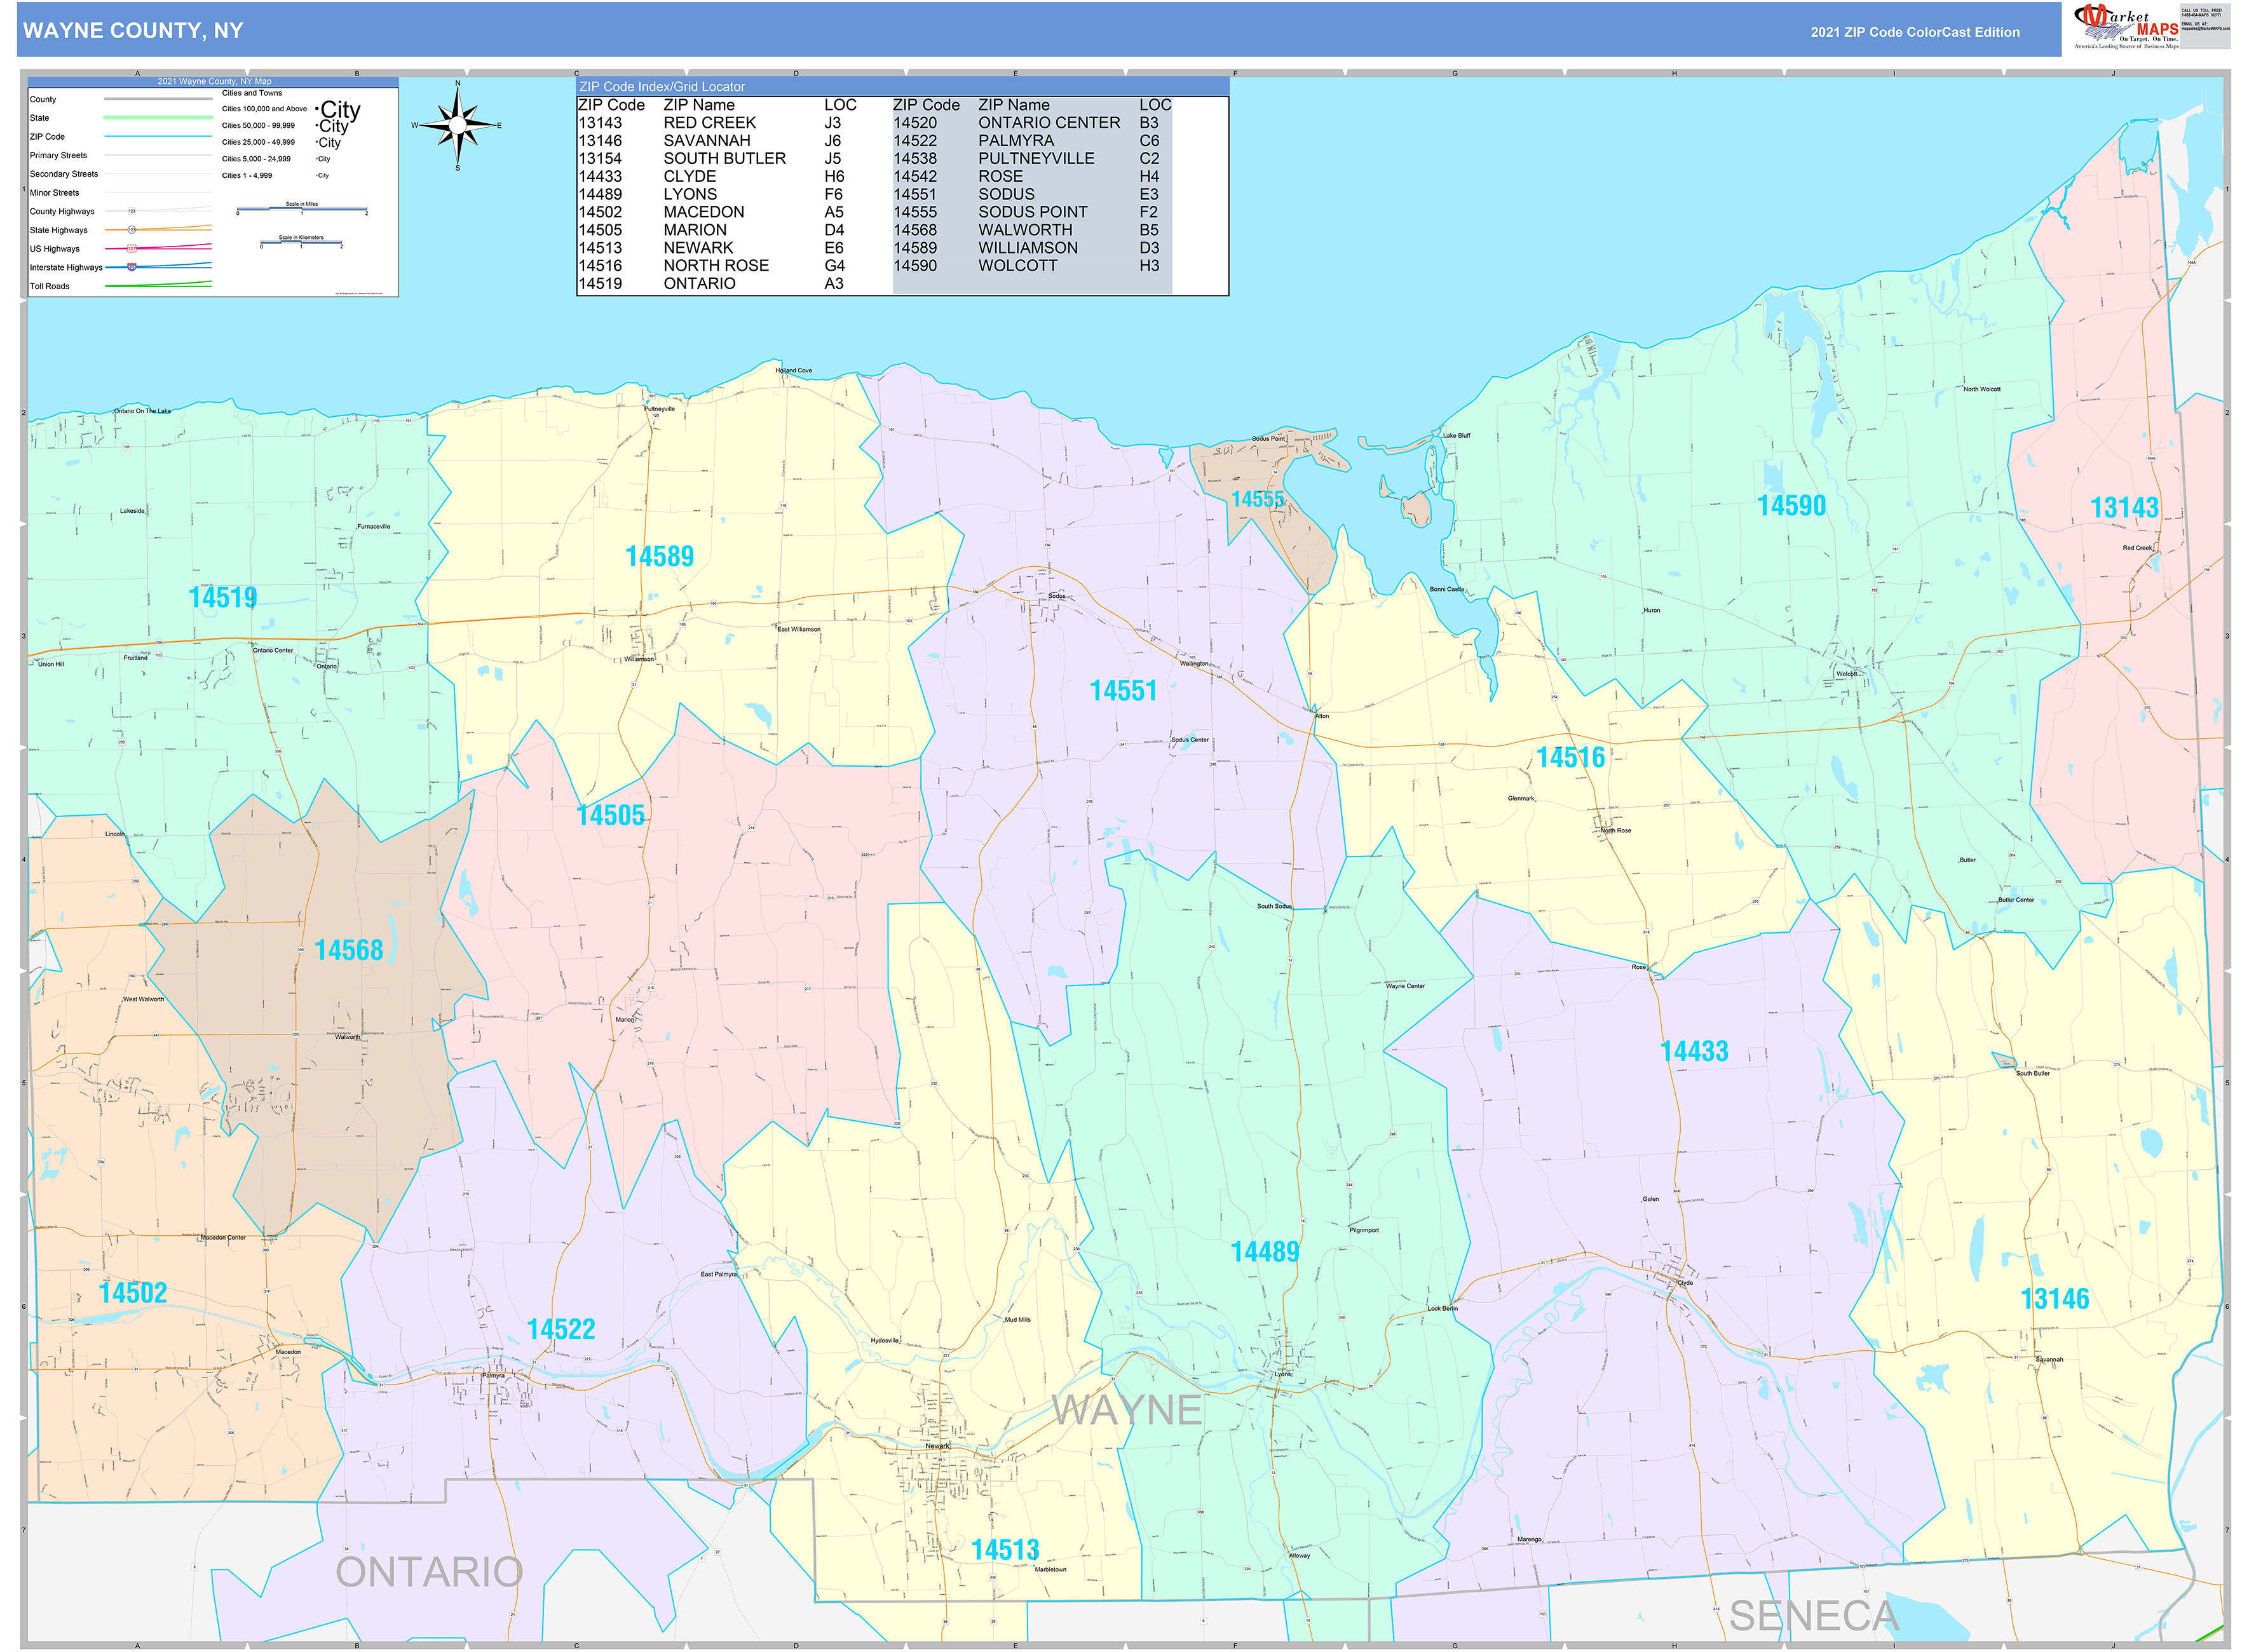Click the Marbletown label on the map
The height and width of the screenshot is (1652, 2242).
(1050, 1569)
